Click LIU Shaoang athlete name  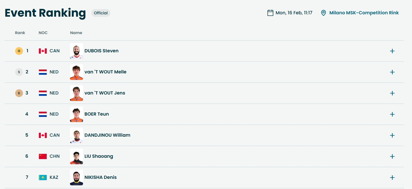click(x=99, y=156)
